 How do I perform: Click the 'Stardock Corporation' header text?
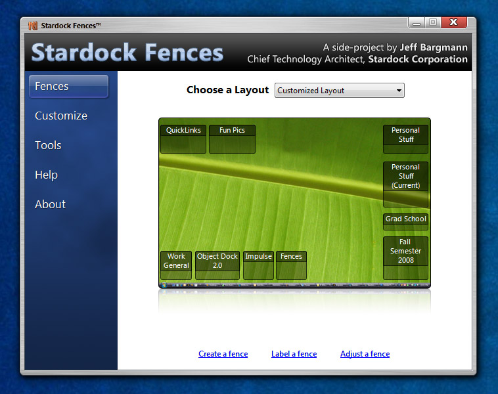[418, 59]
